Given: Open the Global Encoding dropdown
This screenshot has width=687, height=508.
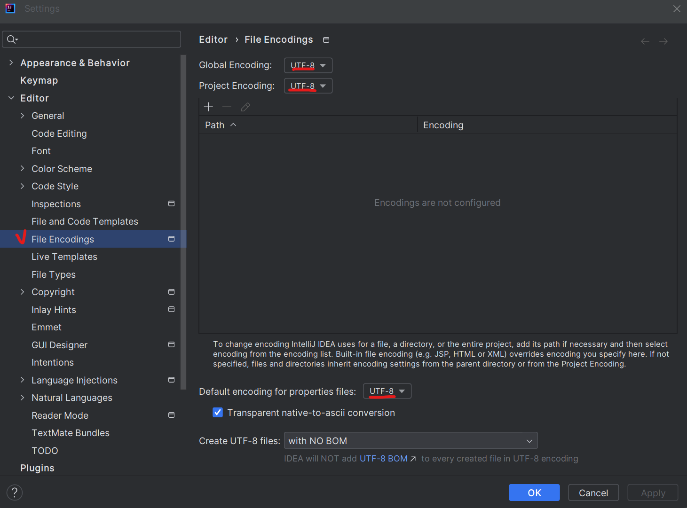Looking at the screenshot, I should click(308, 65).
